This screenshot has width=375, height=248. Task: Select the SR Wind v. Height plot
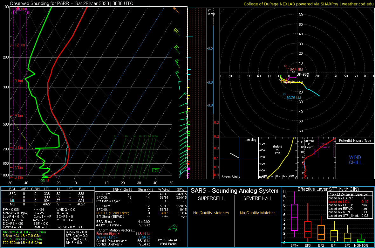coord(316,158)
